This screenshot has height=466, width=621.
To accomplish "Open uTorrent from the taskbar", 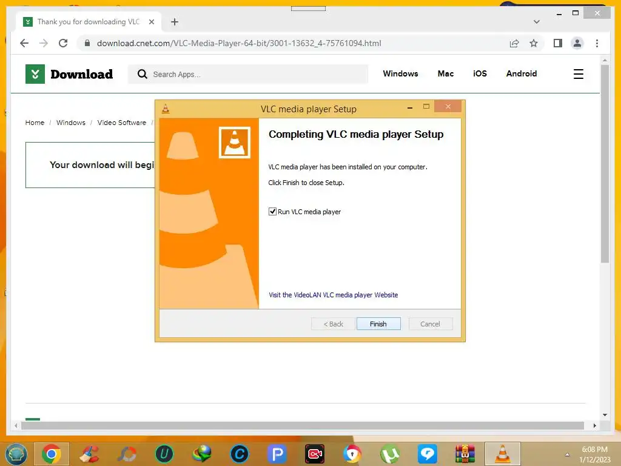I will (390, 454).
